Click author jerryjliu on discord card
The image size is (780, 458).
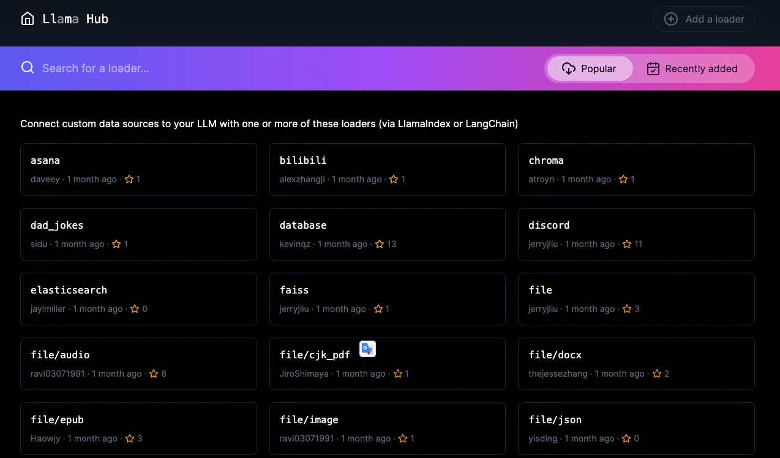[543, 244]
